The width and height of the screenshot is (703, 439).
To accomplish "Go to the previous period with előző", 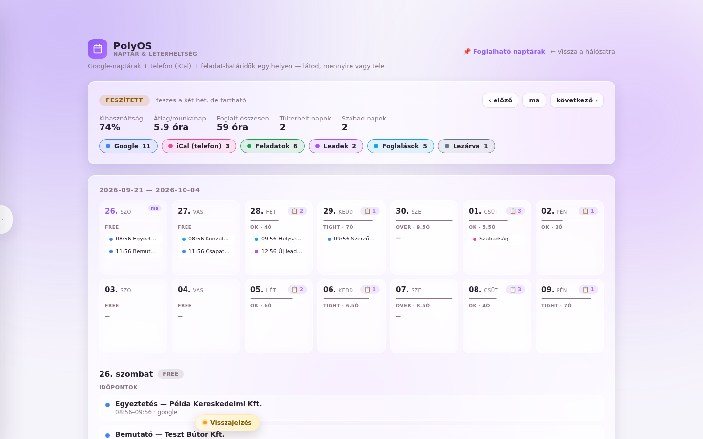I will pos(500,100).
